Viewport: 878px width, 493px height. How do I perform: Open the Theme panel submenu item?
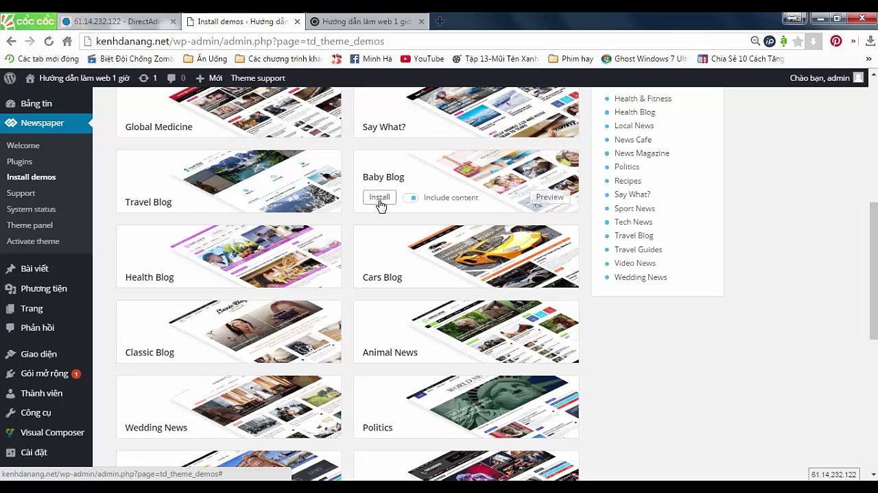click(29, 225)
